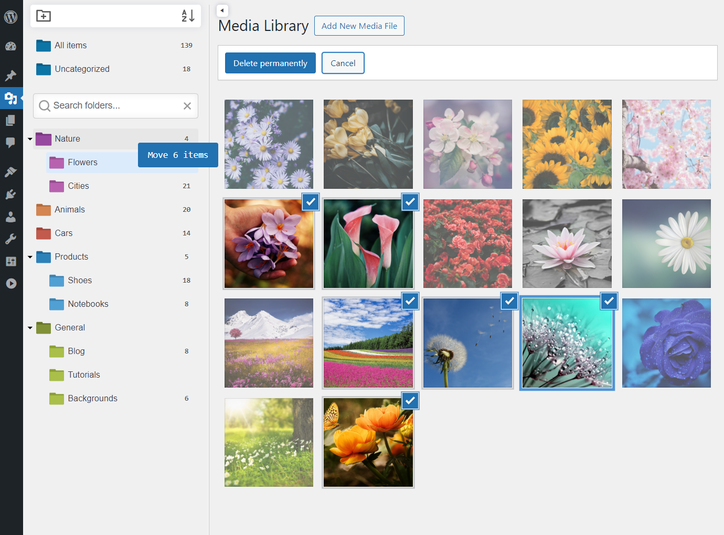
Task: Open the Media admin icon
Action: click(x=10, y=98)
